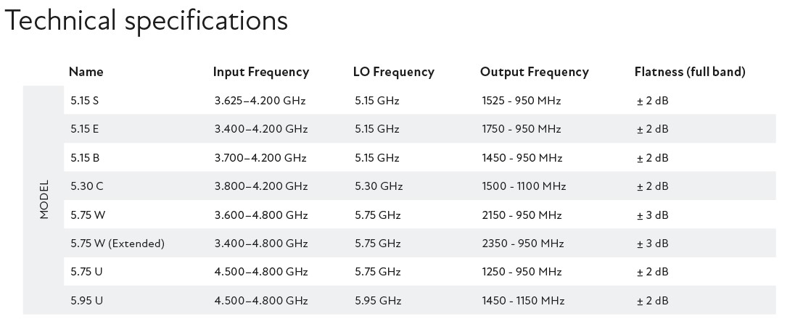The height and width of the screenshot is (324, 803).
Task: Click the vertical MODEL label
Action: tap(44, 199)
